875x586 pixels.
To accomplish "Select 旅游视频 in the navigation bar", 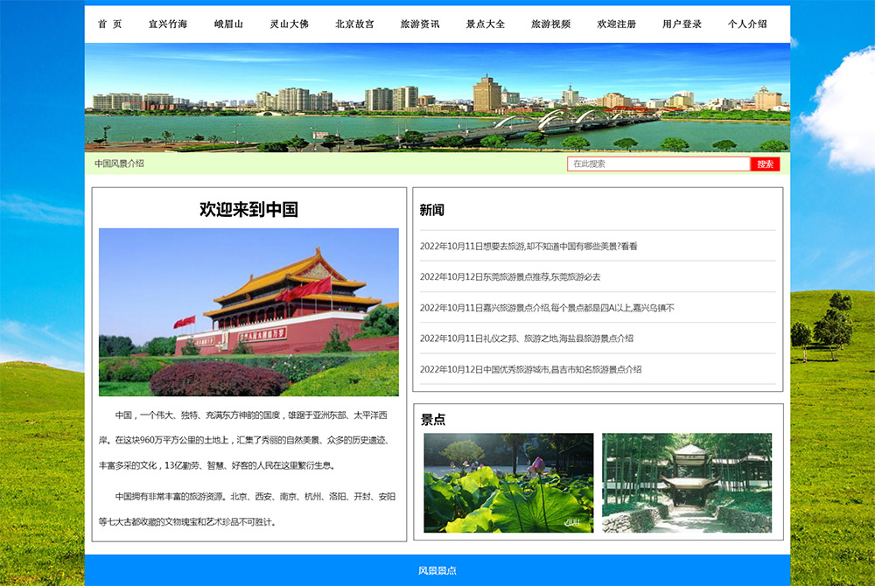I will (x=550, y=24).
